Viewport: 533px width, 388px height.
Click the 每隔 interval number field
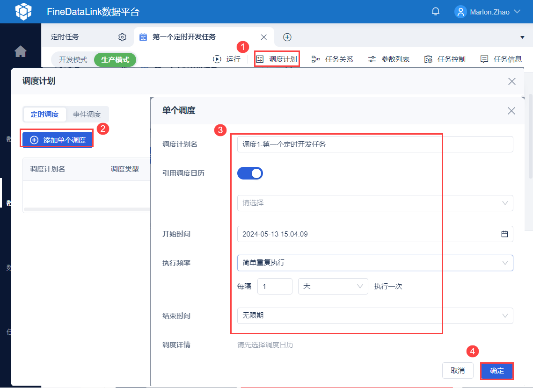275,286
